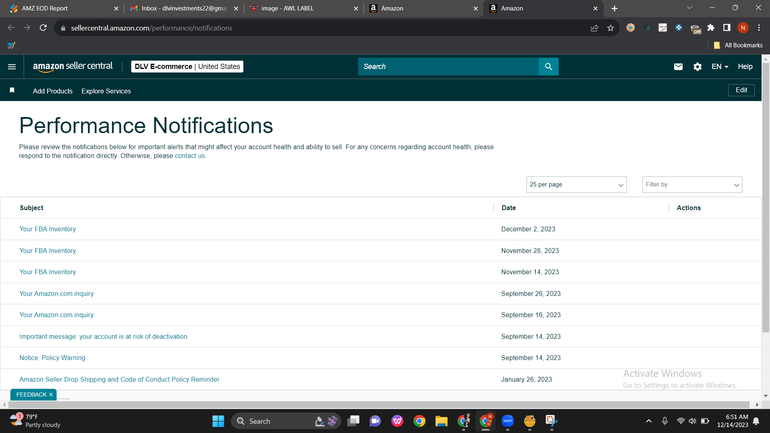Open the Chrome profile avatar N
Image resolution: width=770 pixels, height=433 pixels.
click(x=743, y=28)
